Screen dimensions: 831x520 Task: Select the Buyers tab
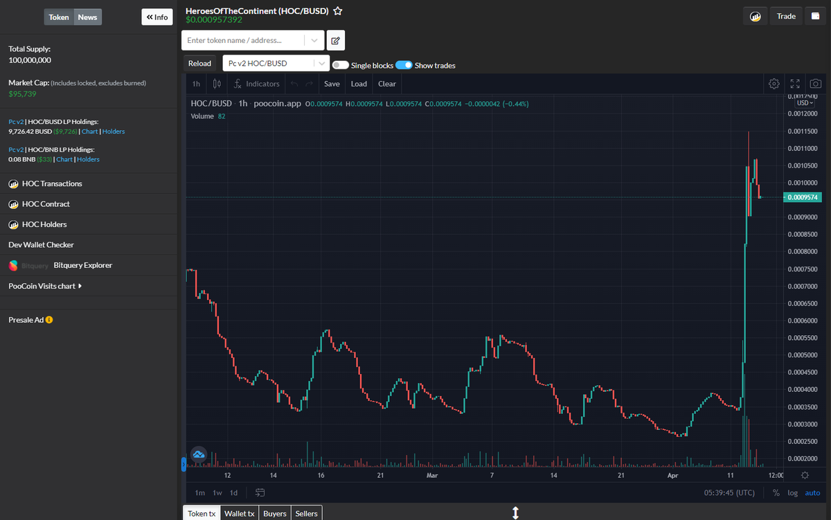click(x=275, y=513)
